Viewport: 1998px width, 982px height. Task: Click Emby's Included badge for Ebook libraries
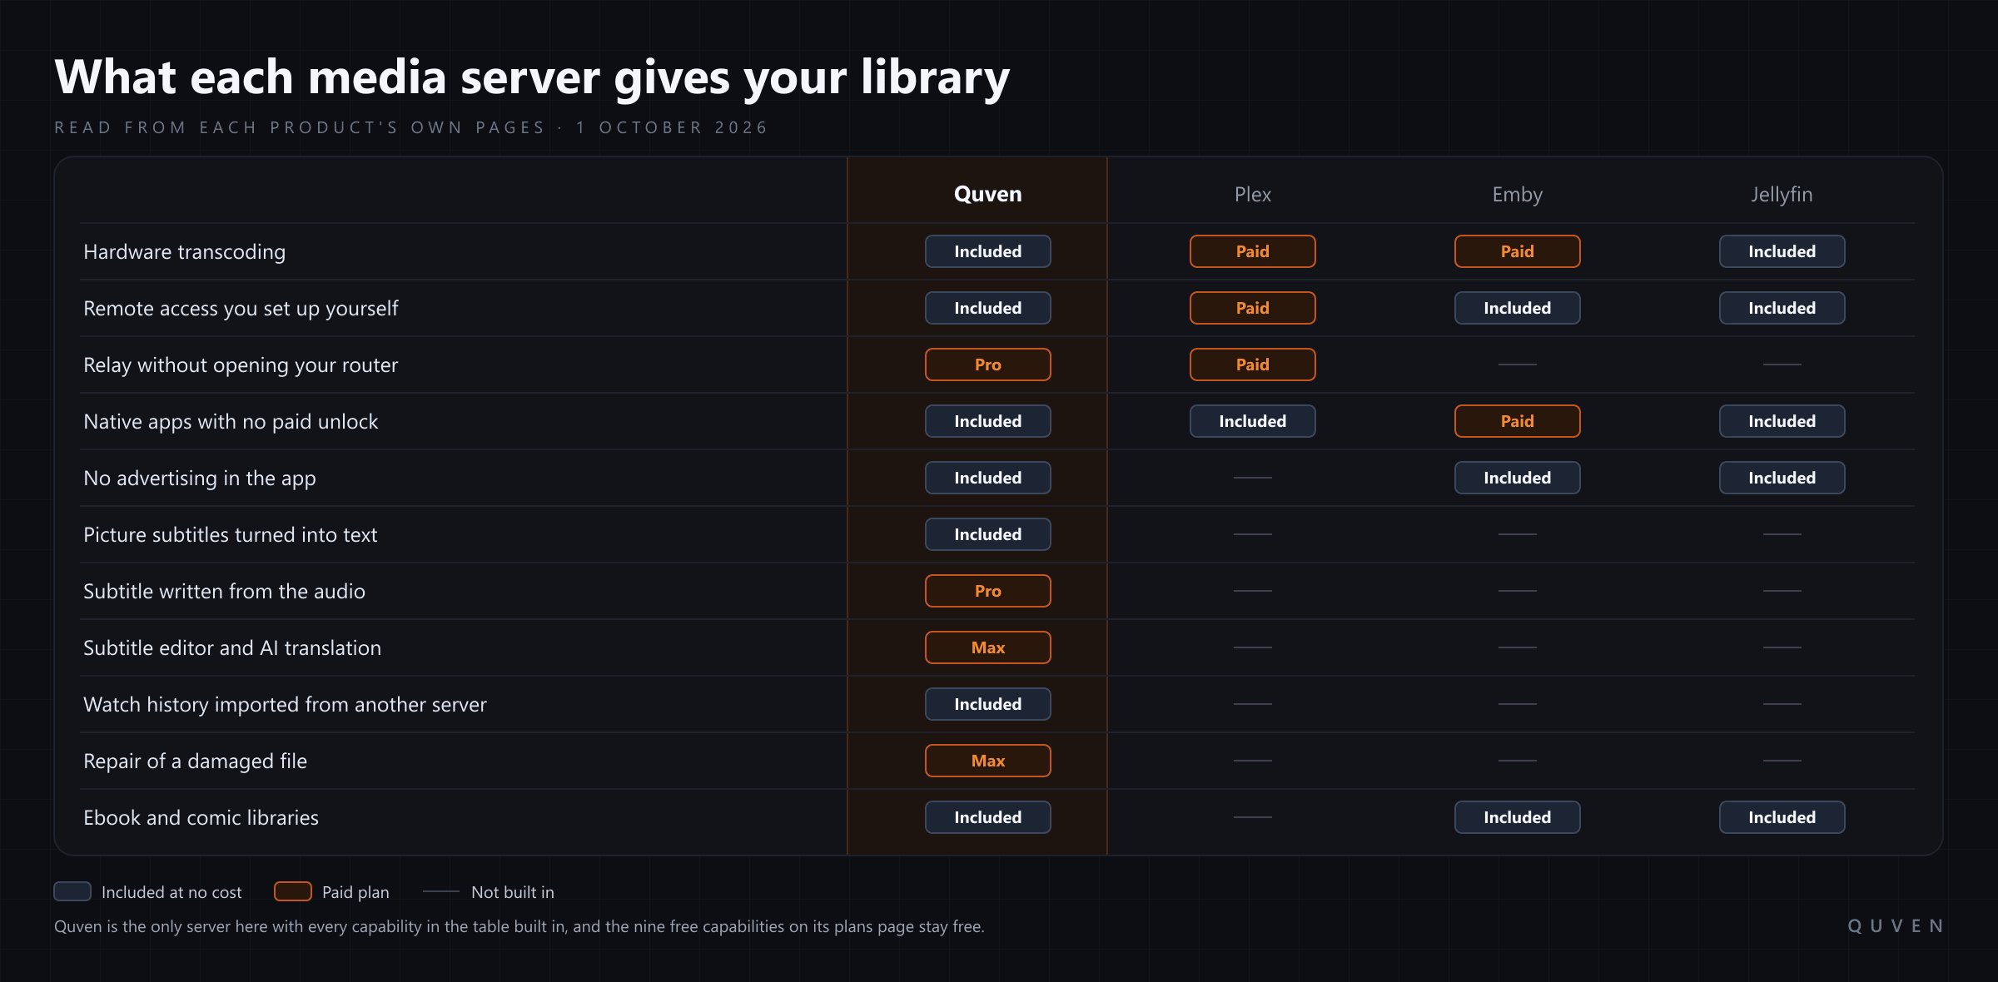point(1517,817)
